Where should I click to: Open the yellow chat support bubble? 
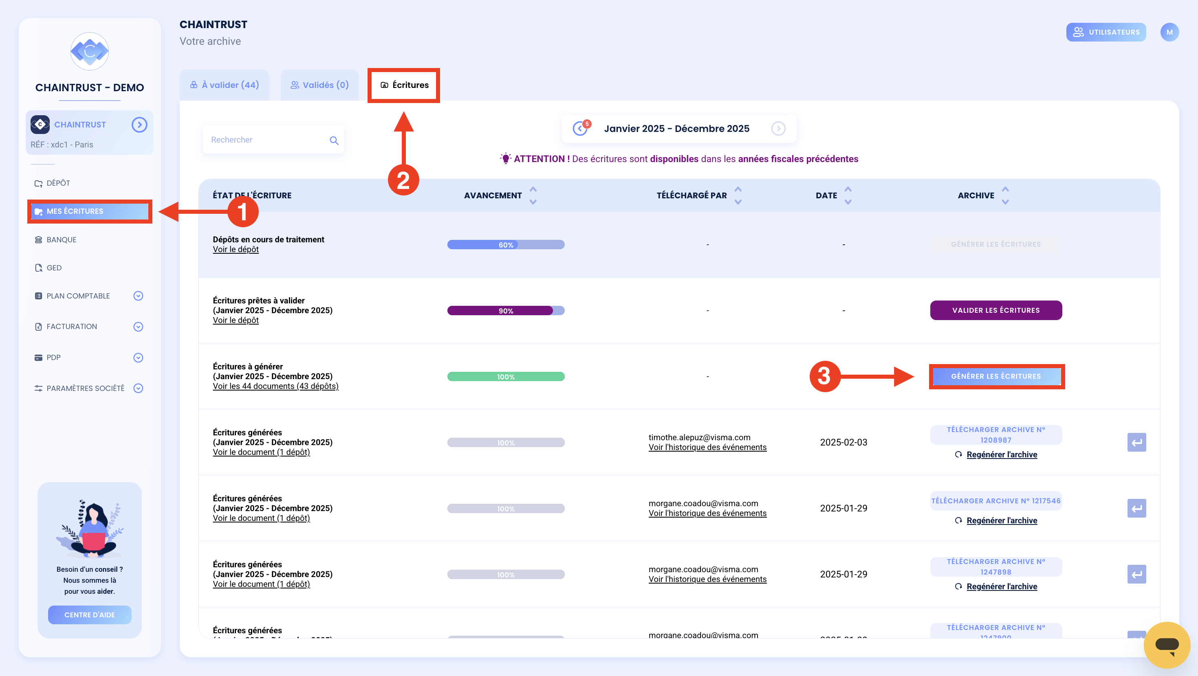pyautogui.click(x=1167, y=645)
